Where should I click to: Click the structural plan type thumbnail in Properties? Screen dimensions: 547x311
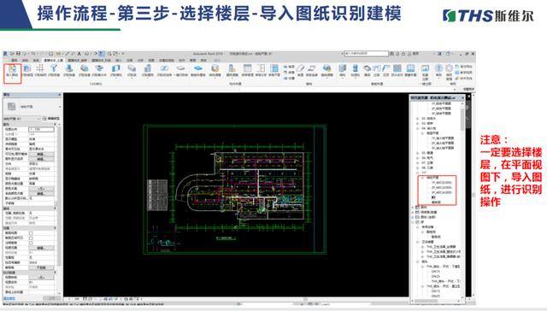[x=11, y=106]
